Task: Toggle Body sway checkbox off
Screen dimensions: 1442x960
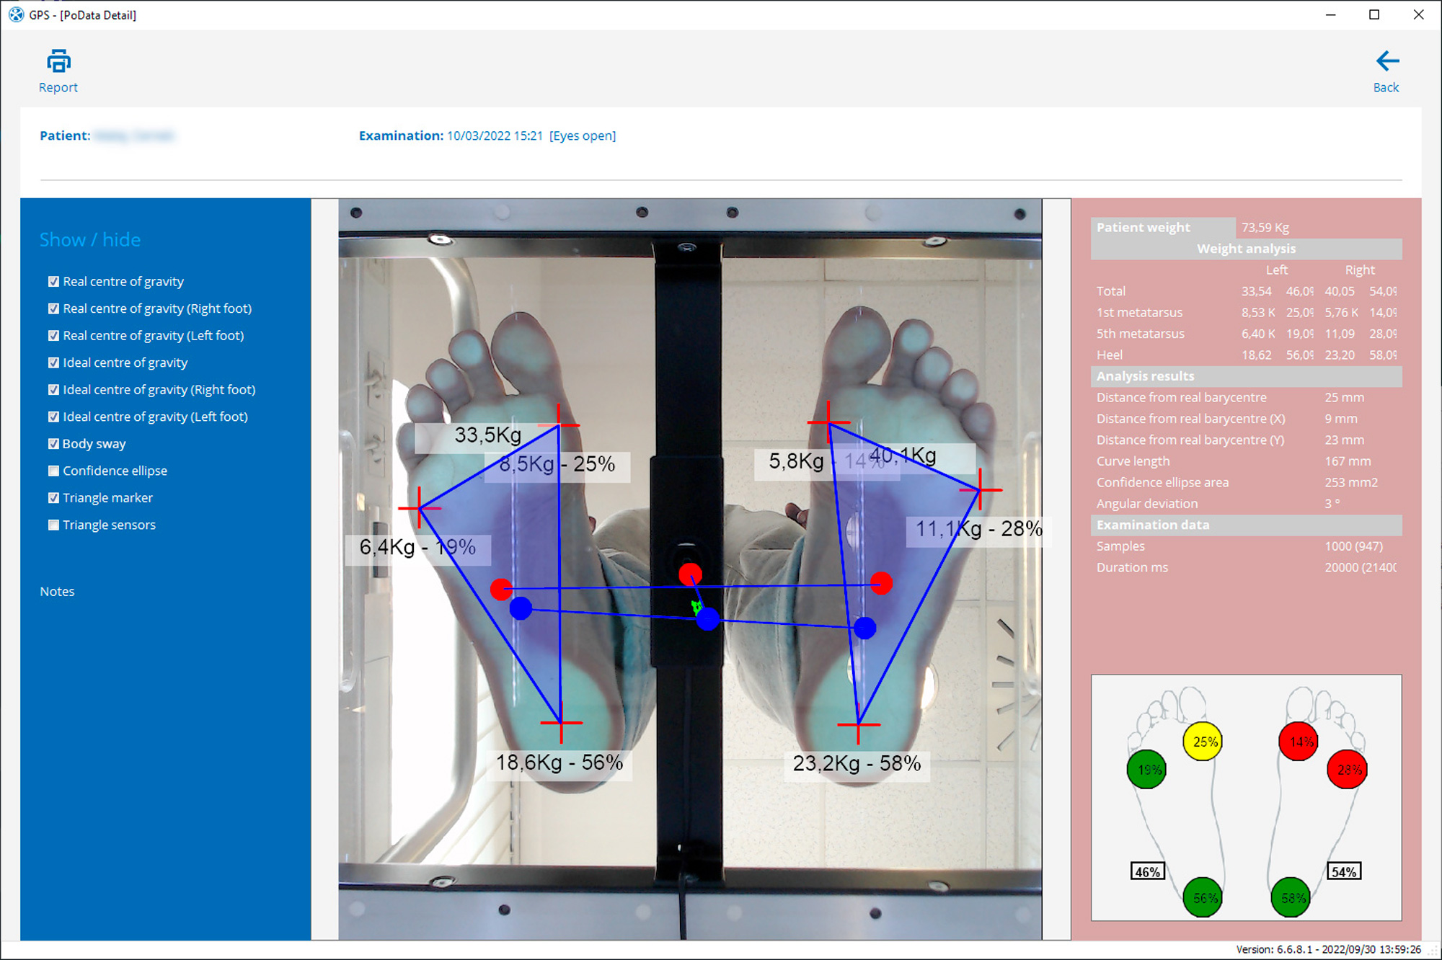Action: click(x=53, y=444)
